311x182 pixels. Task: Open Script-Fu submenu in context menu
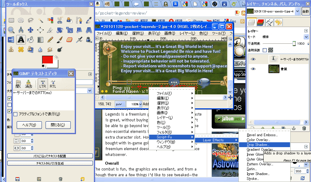click(172, 137)
